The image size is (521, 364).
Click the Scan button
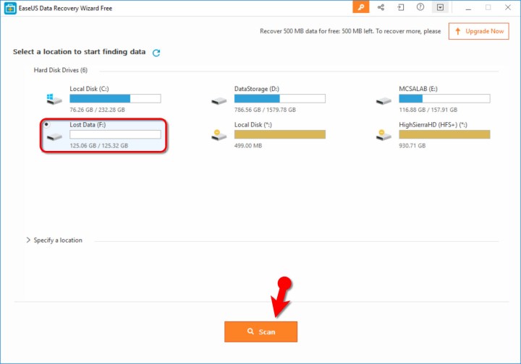(x=260, y=331)
